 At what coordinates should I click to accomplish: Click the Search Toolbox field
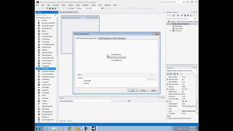[x=45, y=15]
